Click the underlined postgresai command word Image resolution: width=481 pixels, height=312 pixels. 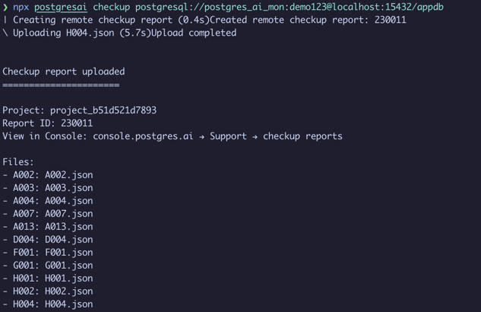(60, 7)
